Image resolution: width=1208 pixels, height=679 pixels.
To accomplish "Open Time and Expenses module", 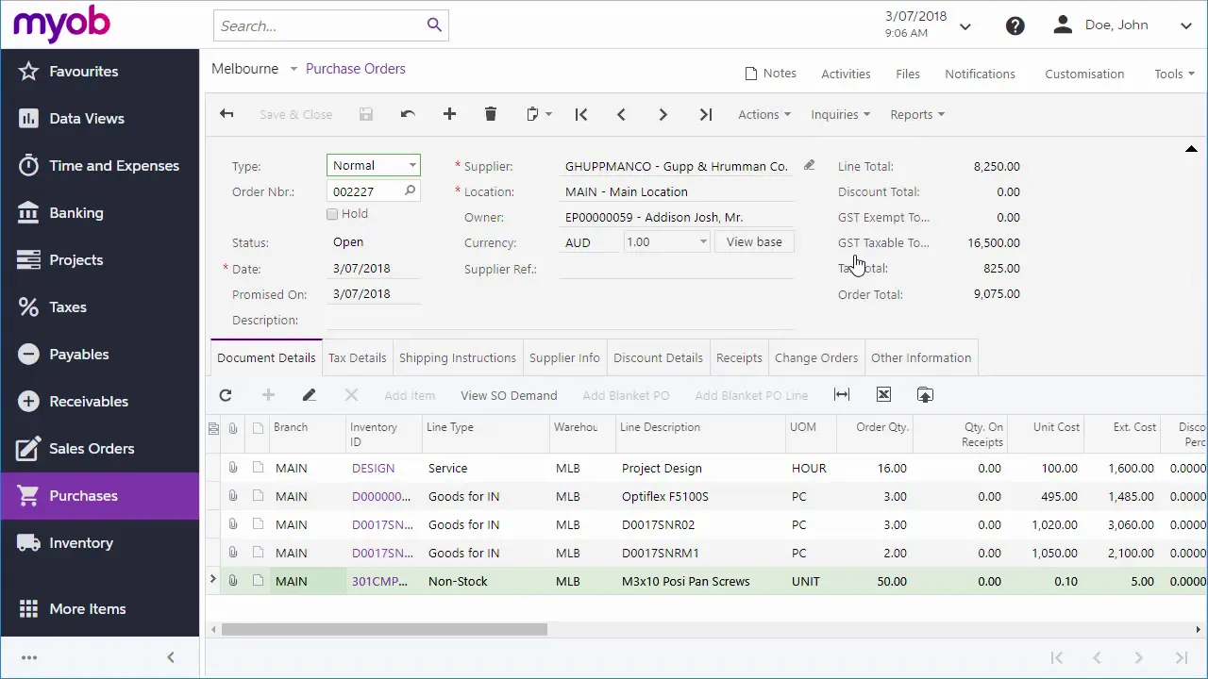I will 100,166.
